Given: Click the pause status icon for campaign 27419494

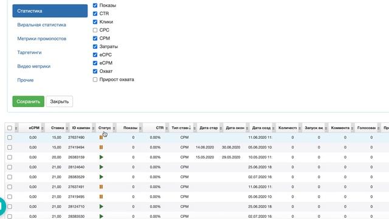Looking at the screenshot, I should click(101, 147).
